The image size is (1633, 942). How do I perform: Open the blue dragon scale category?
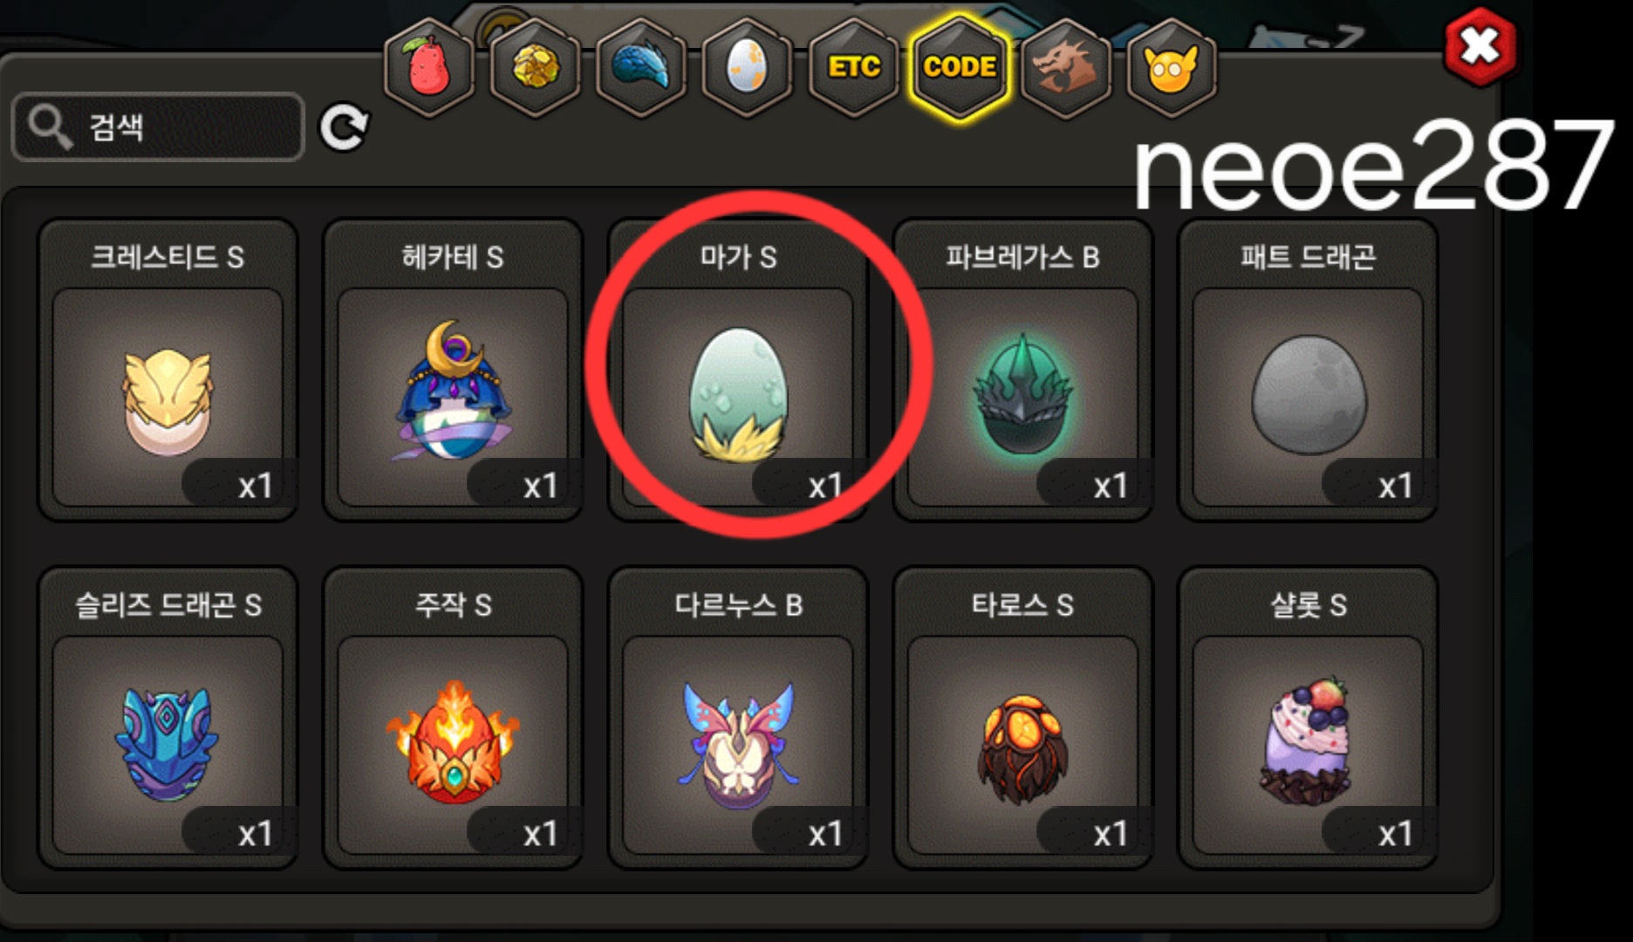(641, 67)
